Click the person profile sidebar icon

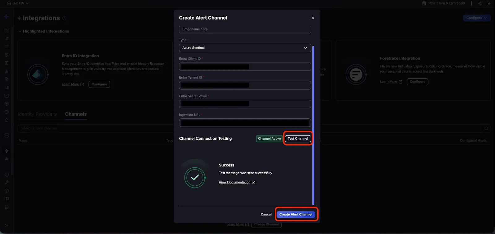pyautogui.click(x=6, y=159)
